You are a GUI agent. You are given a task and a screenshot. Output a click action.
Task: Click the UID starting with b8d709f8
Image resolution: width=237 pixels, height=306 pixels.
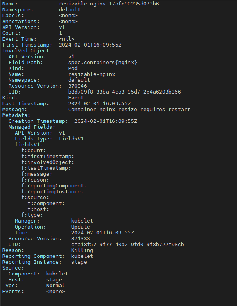click(x=124, y=92)
